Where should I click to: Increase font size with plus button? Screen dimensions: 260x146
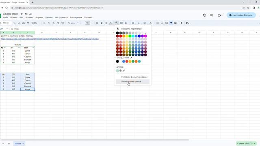[x=92, y=23]
